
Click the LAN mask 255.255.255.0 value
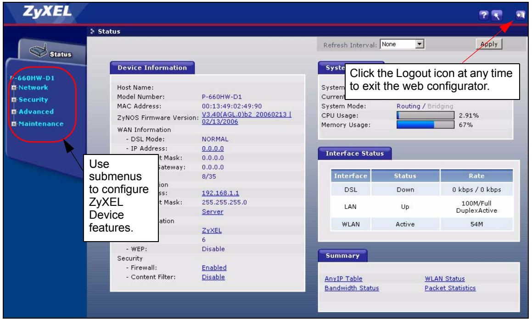click(224, 202)
